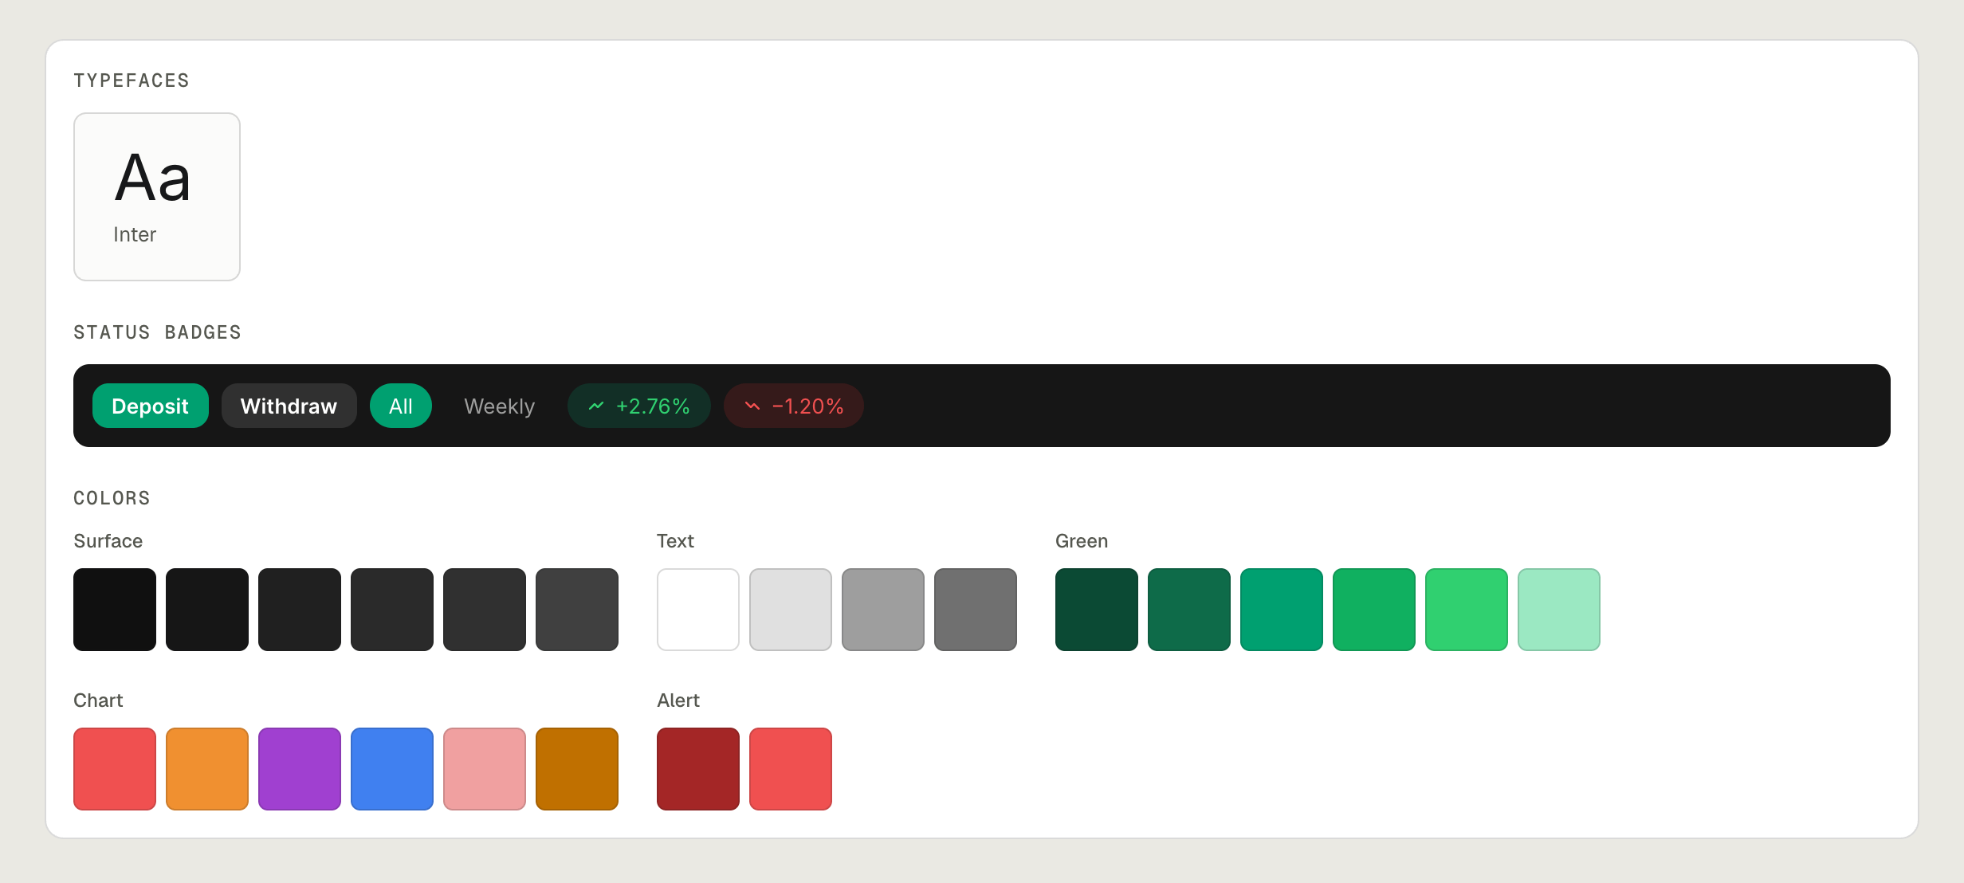Click the +2.76% gain badge
The height and width of the screenshot is (883, 1964).
point(638,406)
